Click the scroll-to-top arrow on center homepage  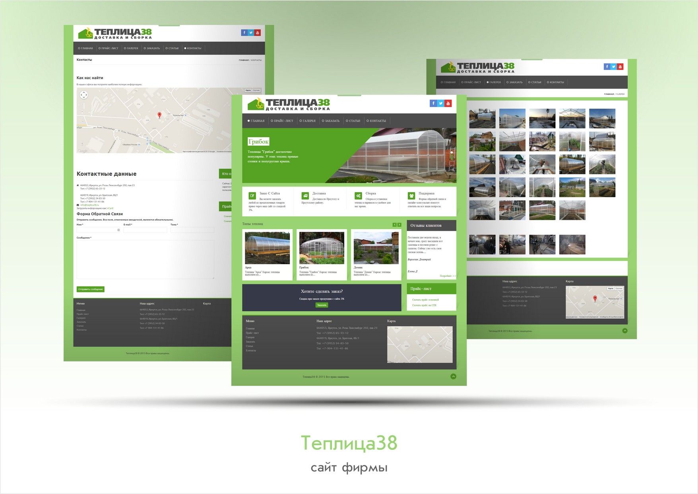pyautogui.click(x=453, y=376)
